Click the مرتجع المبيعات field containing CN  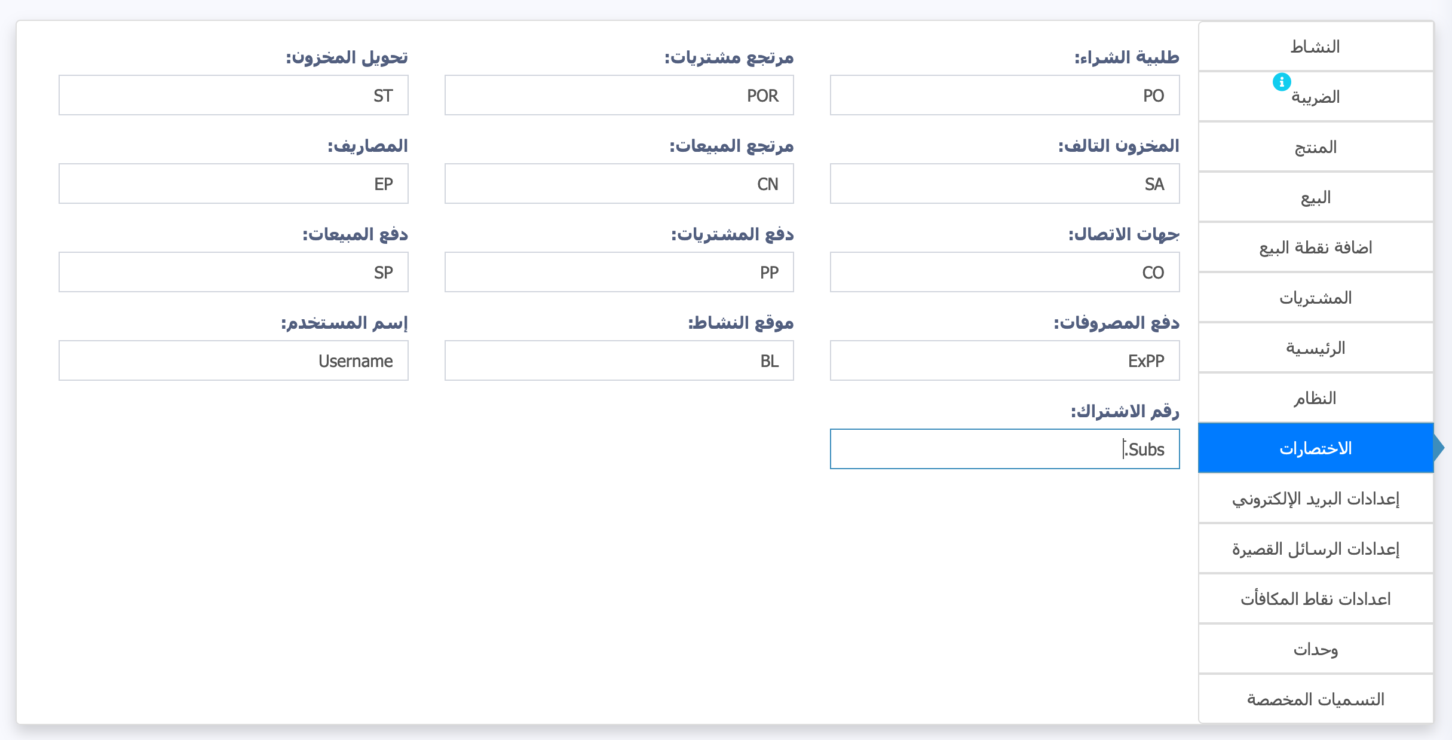(x=619, y=184)
